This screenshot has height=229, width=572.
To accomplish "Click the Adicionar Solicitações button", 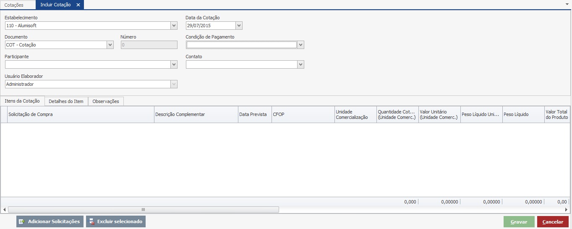I will (x=49, y=221).
